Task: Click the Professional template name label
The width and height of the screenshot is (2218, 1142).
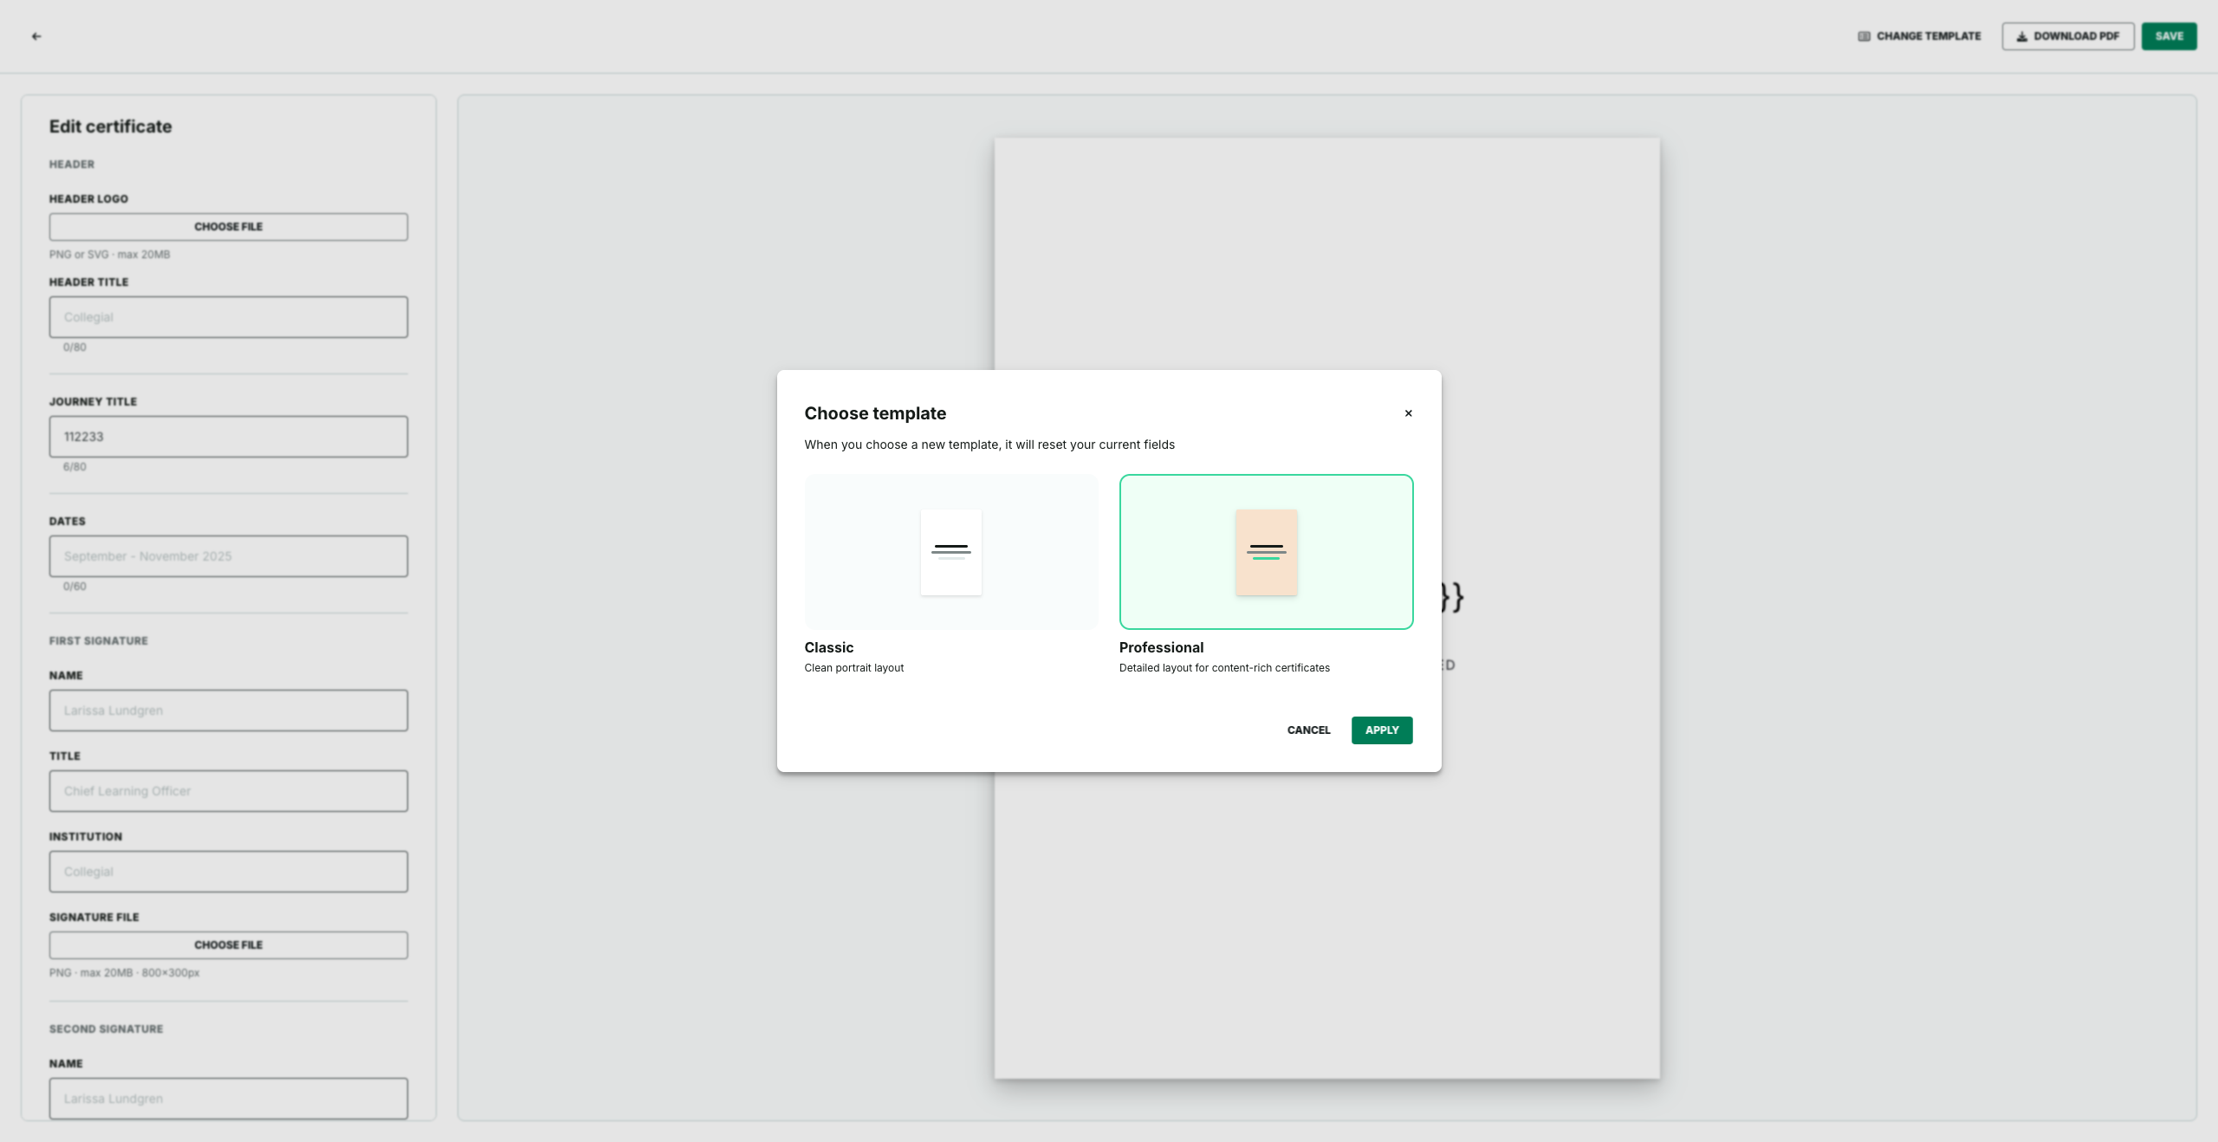Action: [x=1161, y=647]
